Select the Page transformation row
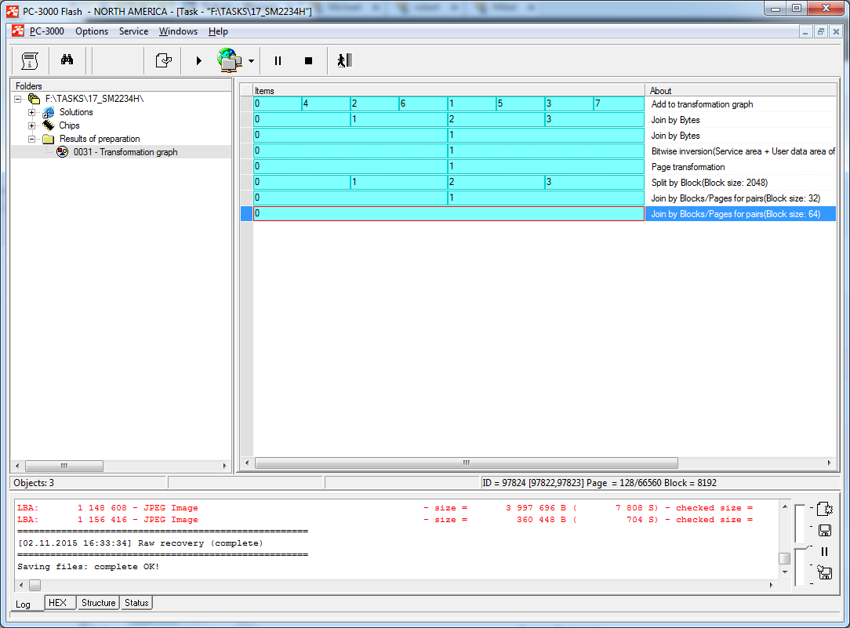Viewport: 850px width, 628px height. [688, 167]
